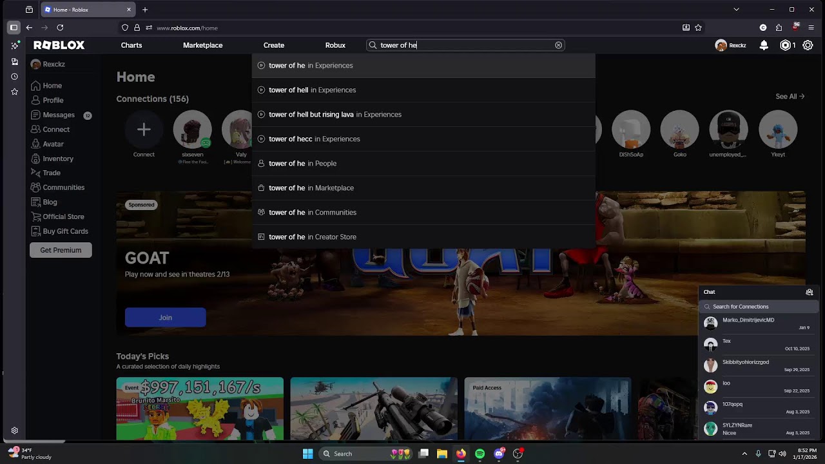Open the browser hamburger menu
Viewport: 825px width, 464px height.
click(811, 28)
